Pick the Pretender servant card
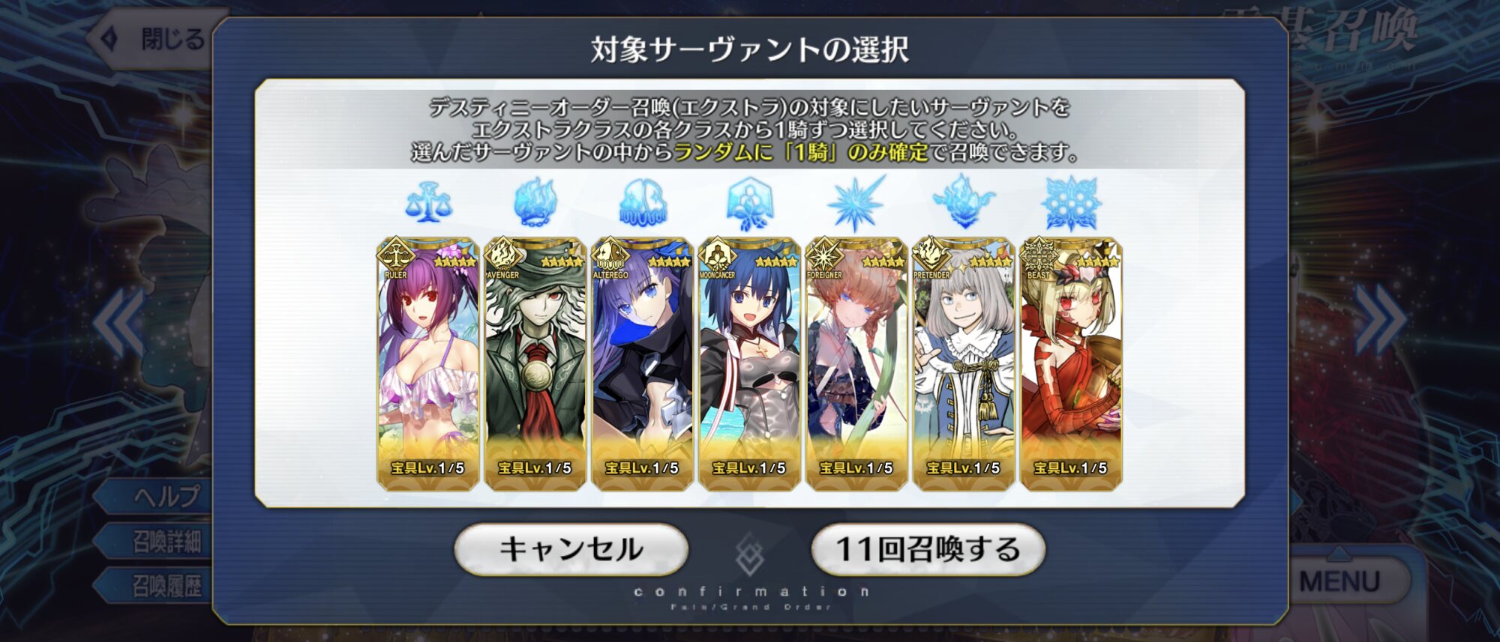The width and height of the screenshot is (1500, 642). pyautogui.click(x=964, y=364)
